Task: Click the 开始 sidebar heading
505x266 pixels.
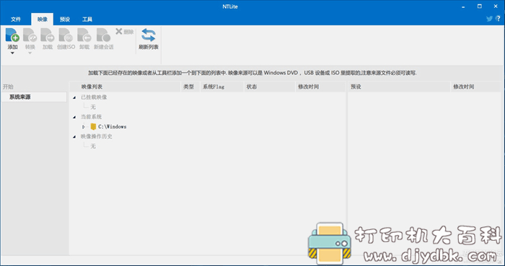Action: coord(8,87)
